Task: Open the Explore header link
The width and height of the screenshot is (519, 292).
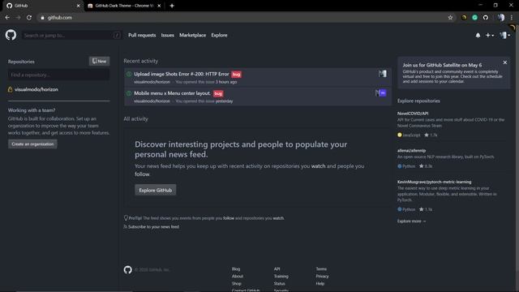Action: [x=219, y=35]
